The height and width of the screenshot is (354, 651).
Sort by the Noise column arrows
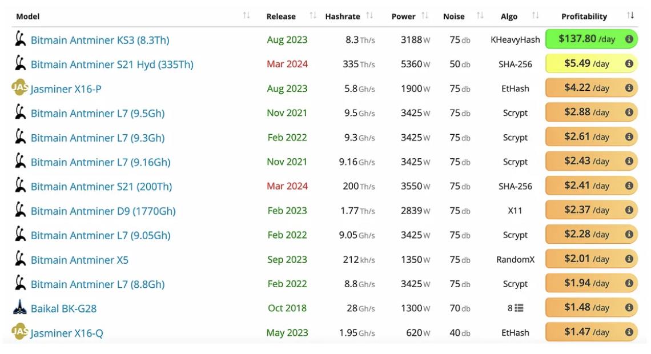coord(480,16)
